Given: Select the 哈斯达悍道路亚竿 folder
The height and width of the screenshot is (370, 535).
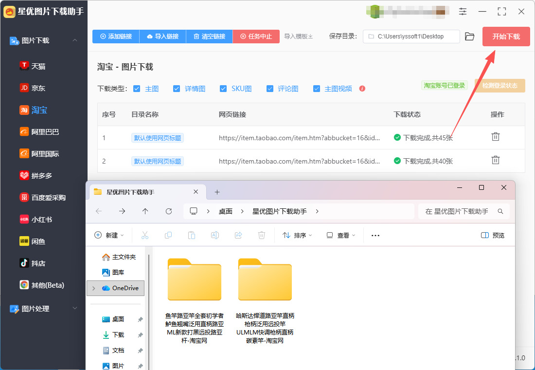Looking at the screenshot, I should [x=265, y=301].
